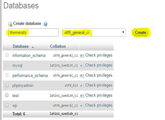Click privileges icon for test row
165x120 pixels.
(x=82, y=96)
